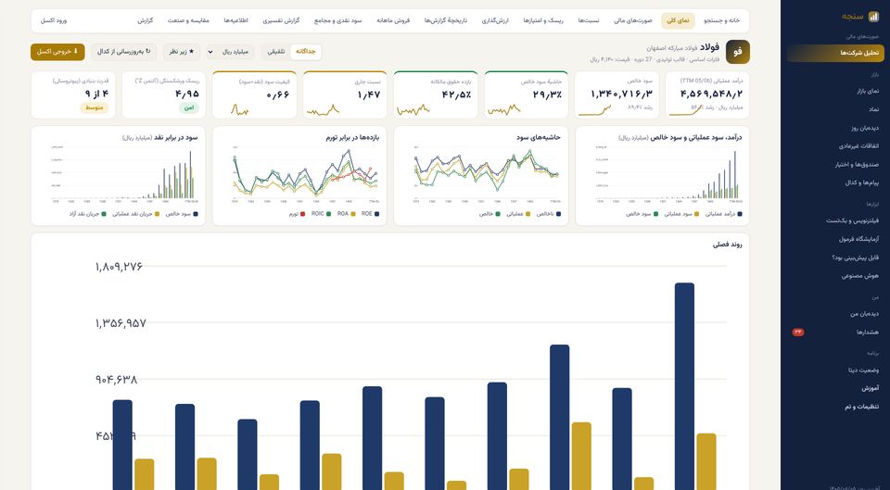Image resolution: width=890 pixels, height=490 pixels.
Task: Open قابل پیش‌بینی بود؟ in sidebar
Action: coord(835,258)
